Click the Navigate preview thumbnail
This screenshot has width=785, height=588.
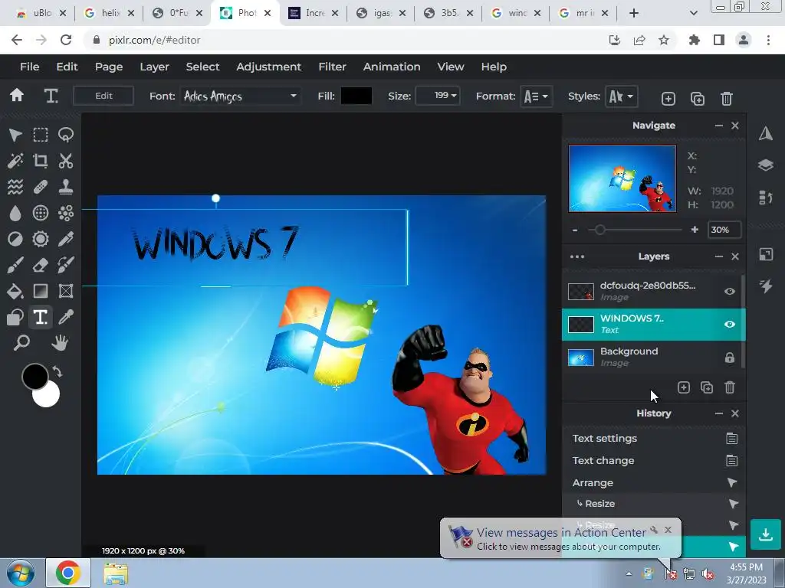point(622,178)
